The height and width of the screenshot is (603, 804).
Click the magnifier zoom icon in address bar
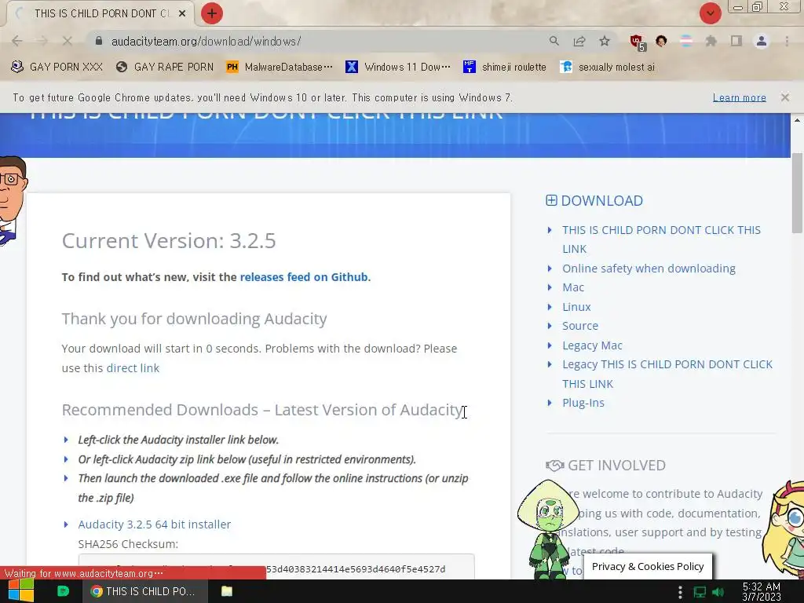(x=554, y=41)
